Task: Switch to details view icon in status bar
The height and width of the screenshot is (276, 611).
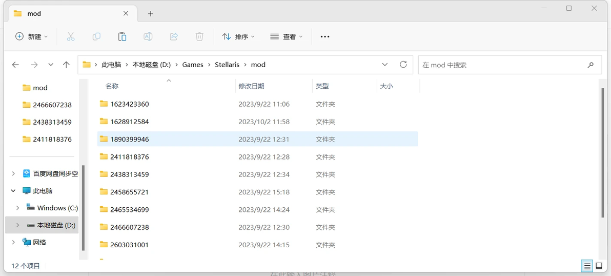Action: [x=587, y=266]
